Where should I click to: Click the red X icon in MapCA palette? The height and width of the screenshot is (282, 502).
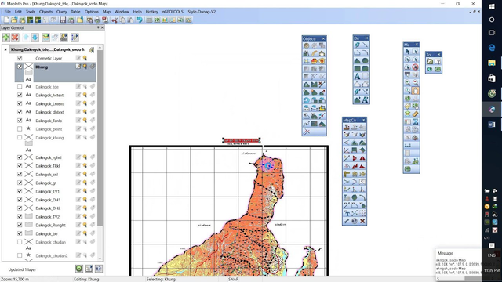[362, 221]
